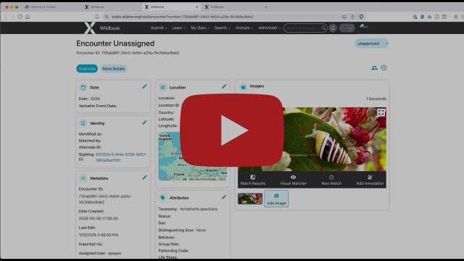Click the notifications bell icon in the navbar
The width and height of the screenshot is (464, 261).
click(x=333, y=28)
